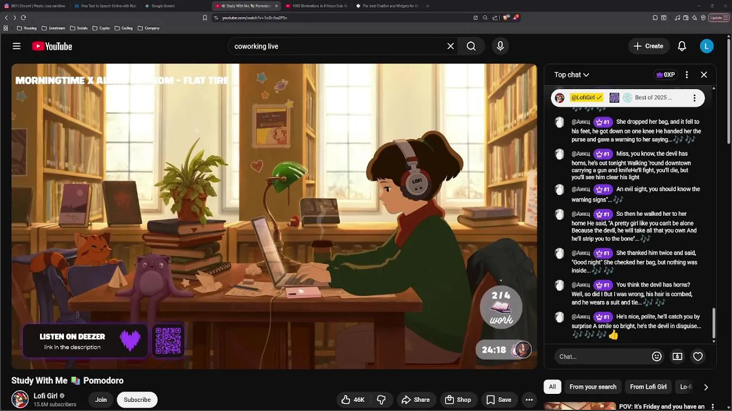Open the Deezer QR code overlay

point(168,341)
